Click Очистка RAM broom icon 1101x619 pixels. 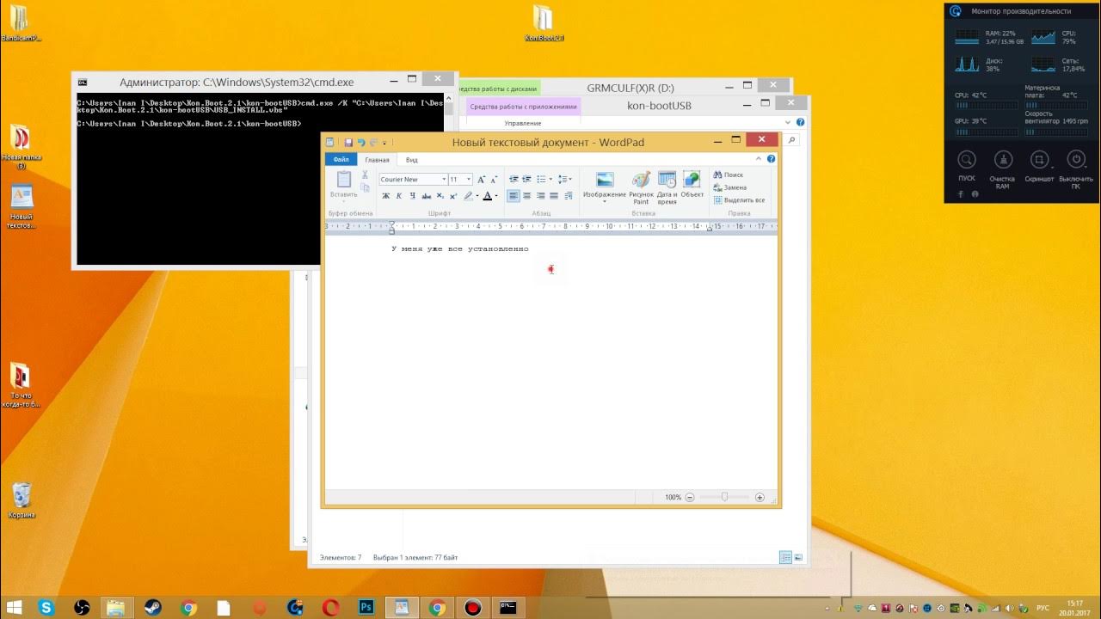[x=1003, y=160]
